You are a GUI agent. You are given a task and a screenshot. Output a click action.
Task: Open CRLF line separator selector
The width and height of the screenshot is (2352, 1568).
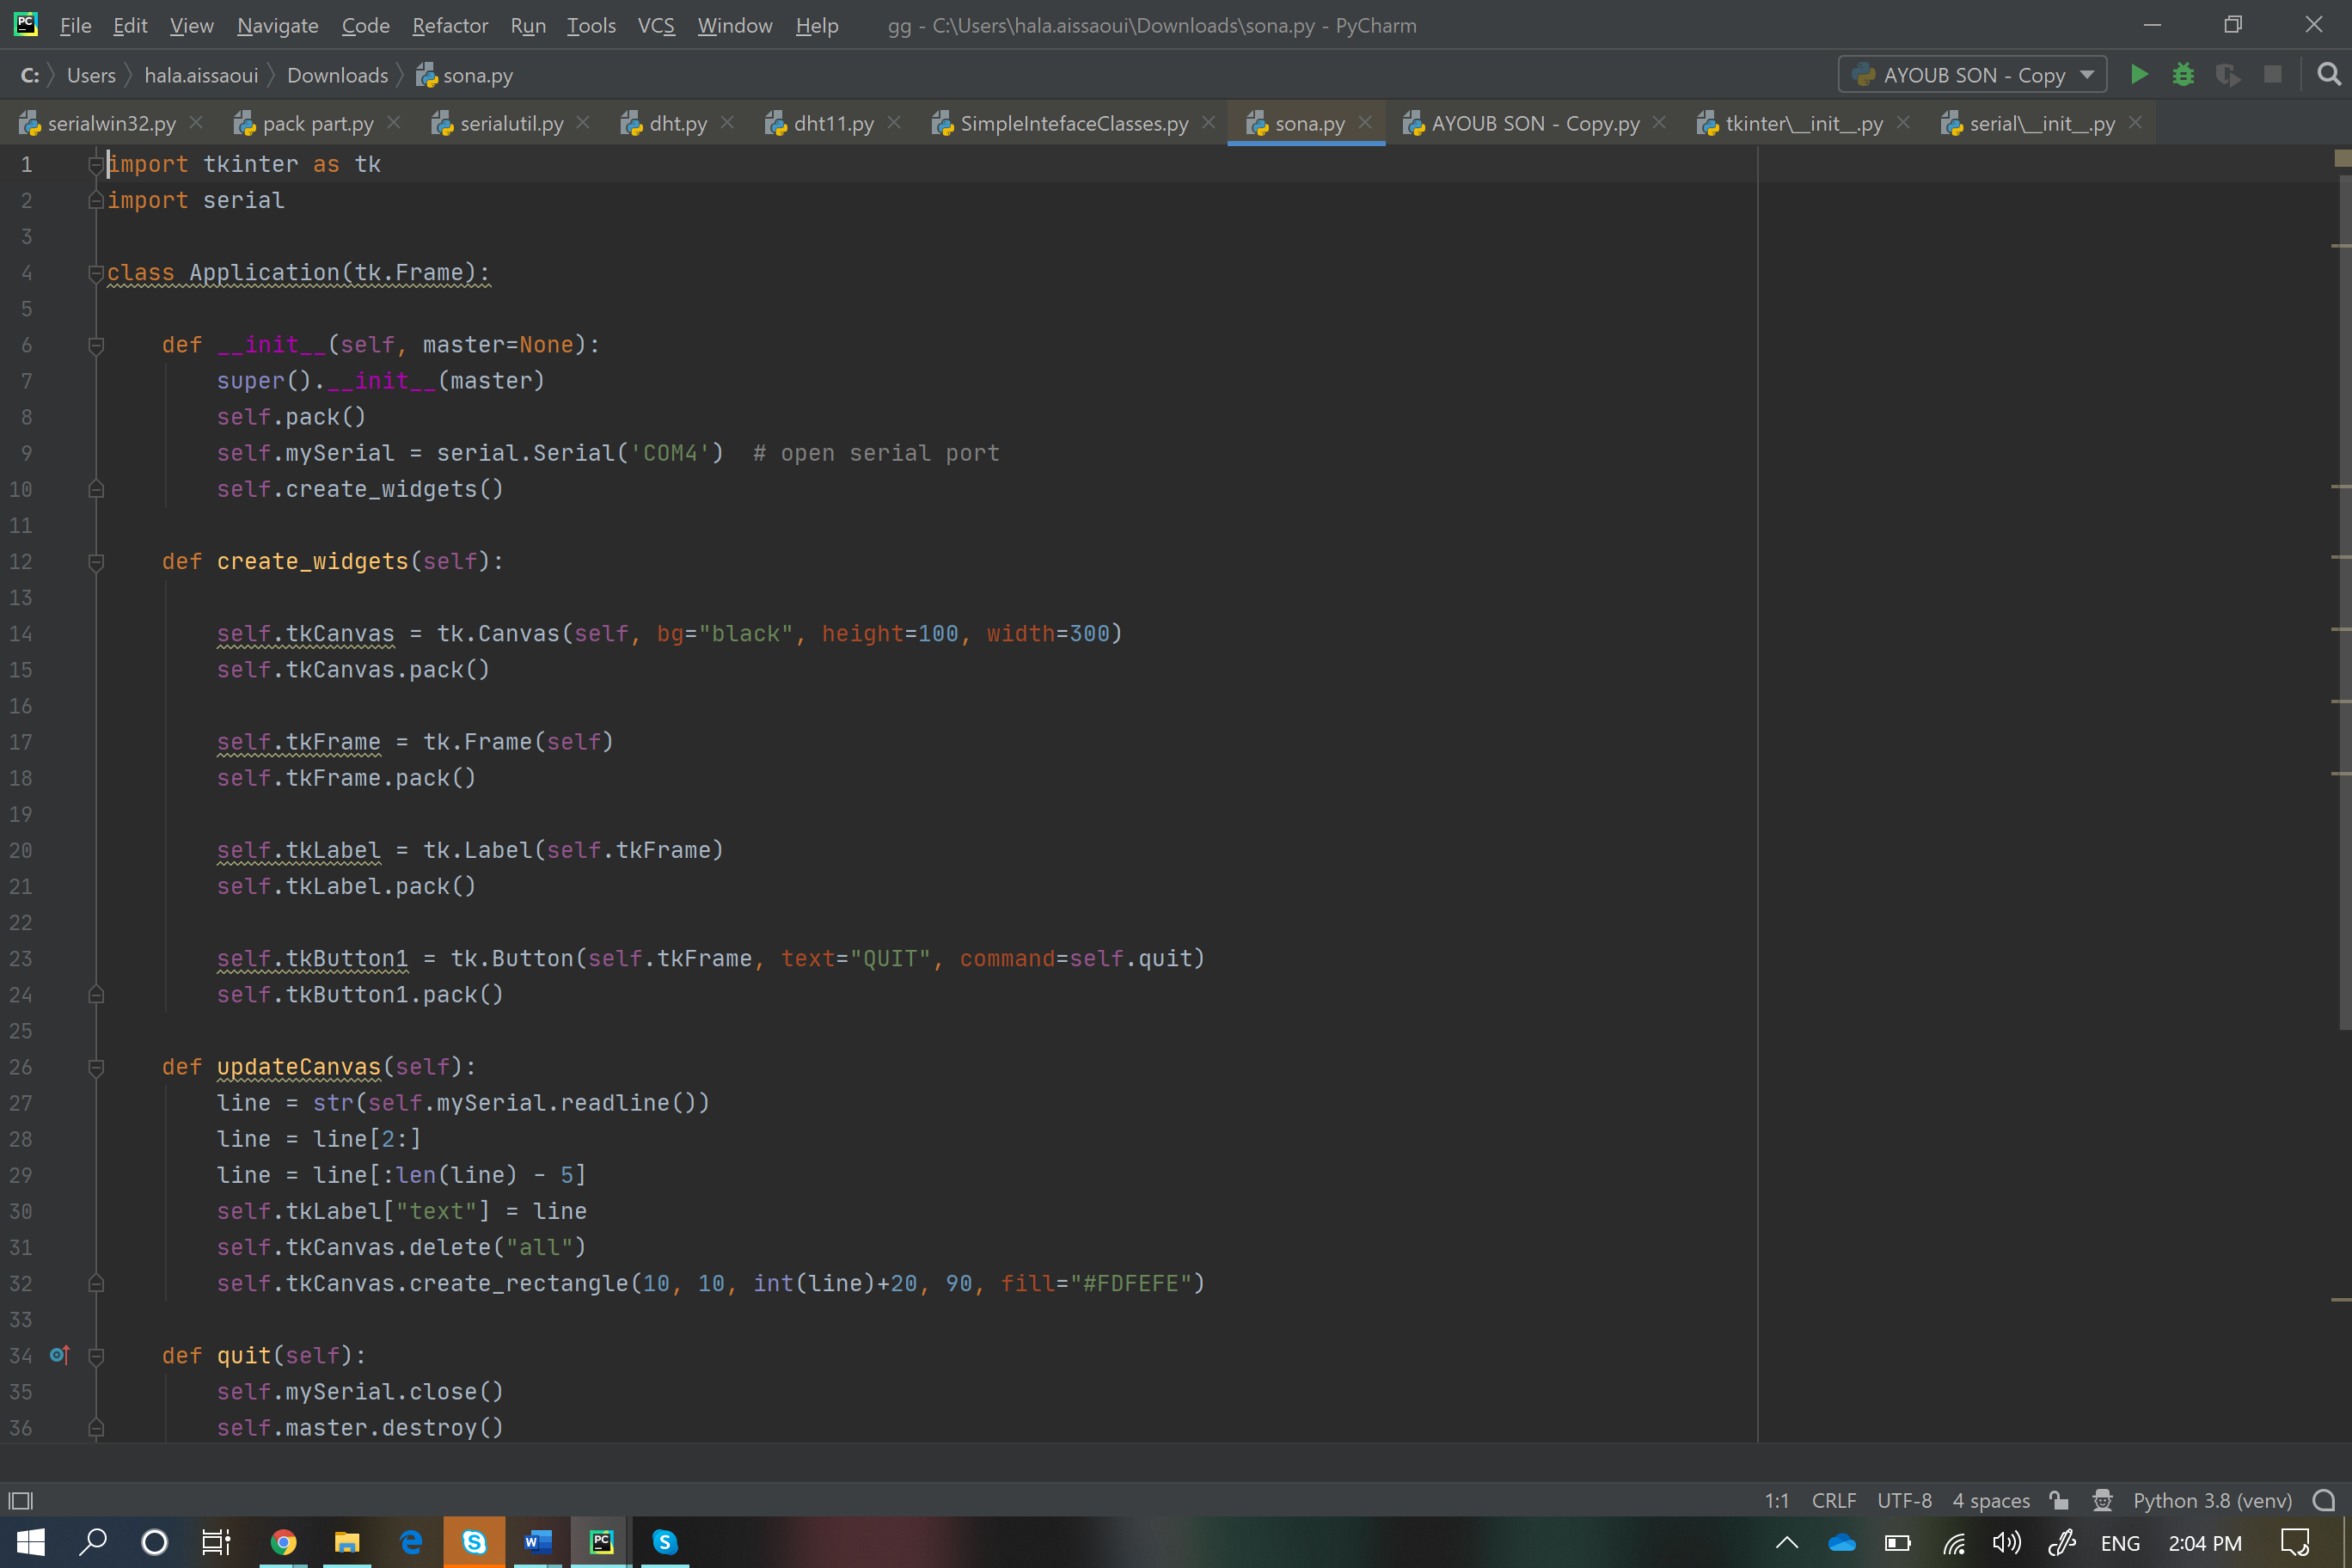(x=1833, y=1500)
